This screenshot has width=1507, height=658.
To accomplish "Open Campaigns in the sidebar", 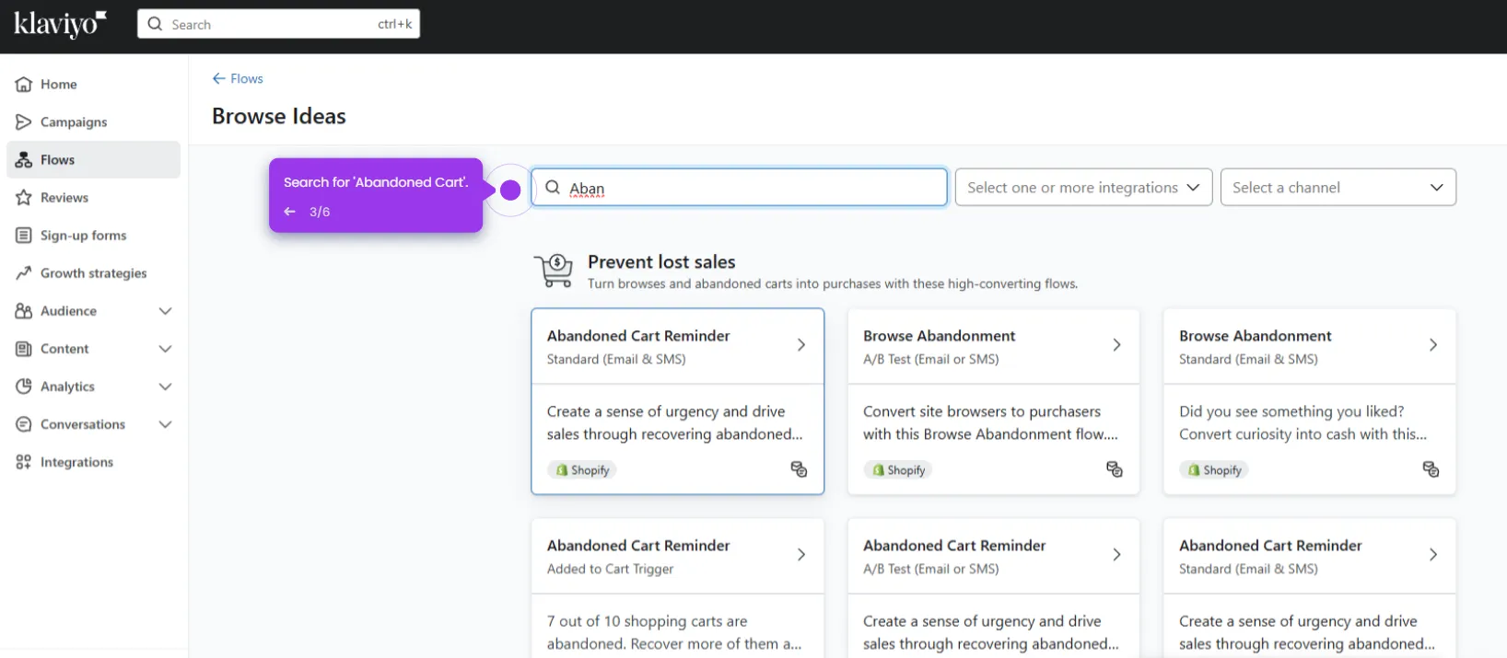I will tap(93, 122).
